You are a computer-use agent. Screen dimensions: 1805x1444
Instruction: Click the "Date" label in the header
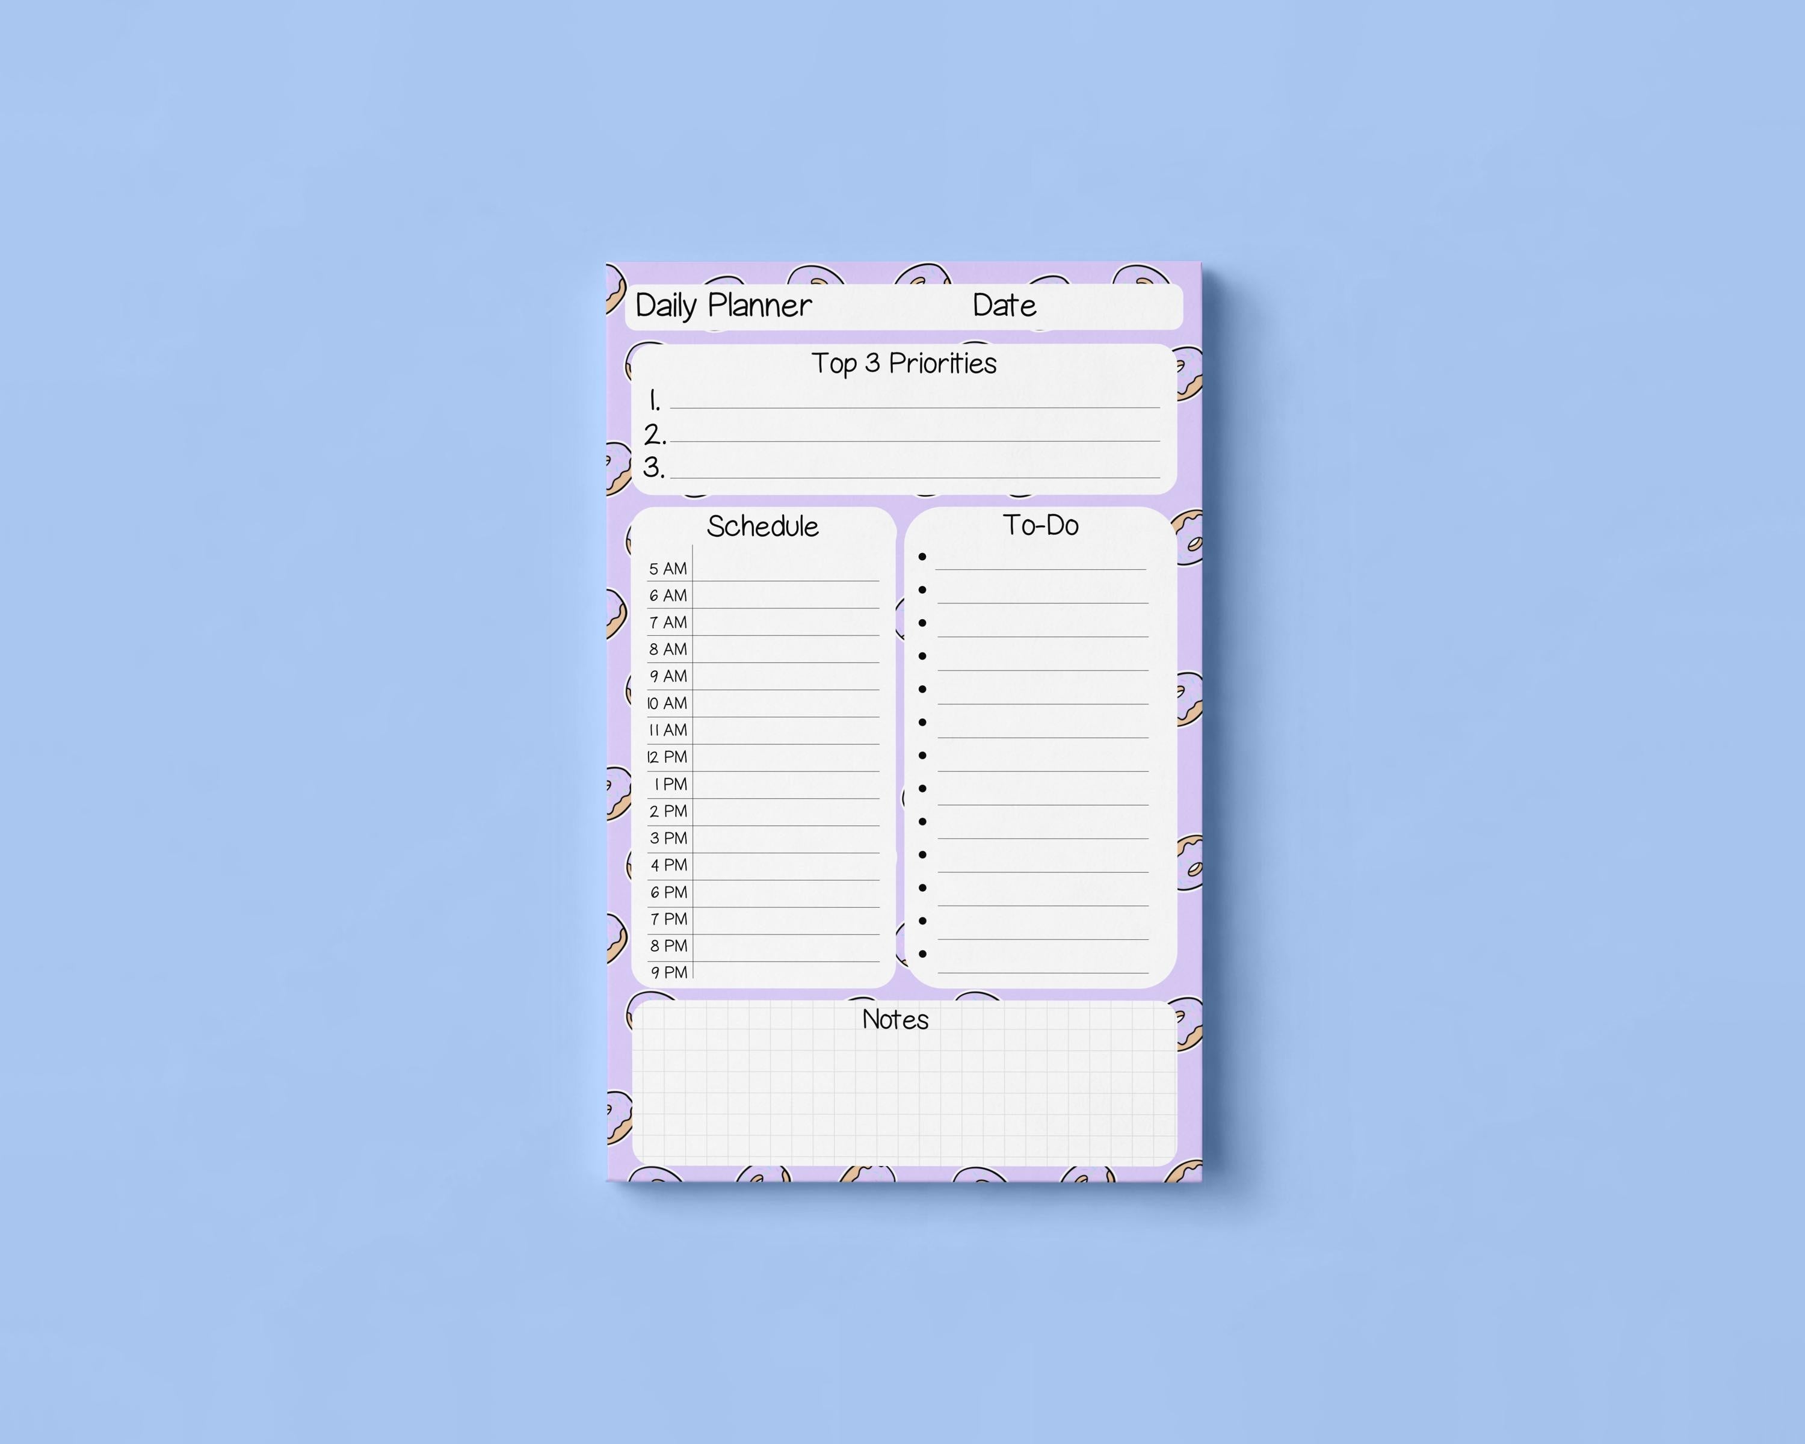[x=1004, y=304]
